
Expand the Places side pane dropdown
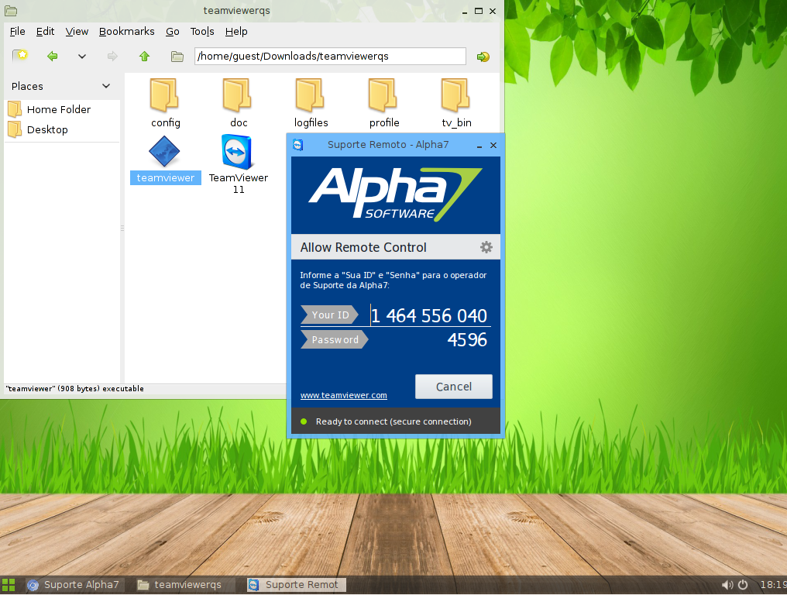click(x=106, y=86)
